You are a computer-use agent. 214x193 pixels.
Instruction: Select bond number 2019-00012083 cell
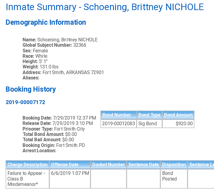(x=118, y=123)
